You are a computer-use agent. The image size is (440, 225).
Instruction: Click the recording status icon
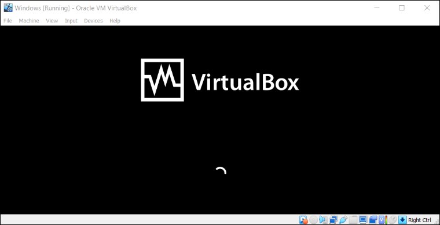tap(373, 220)
